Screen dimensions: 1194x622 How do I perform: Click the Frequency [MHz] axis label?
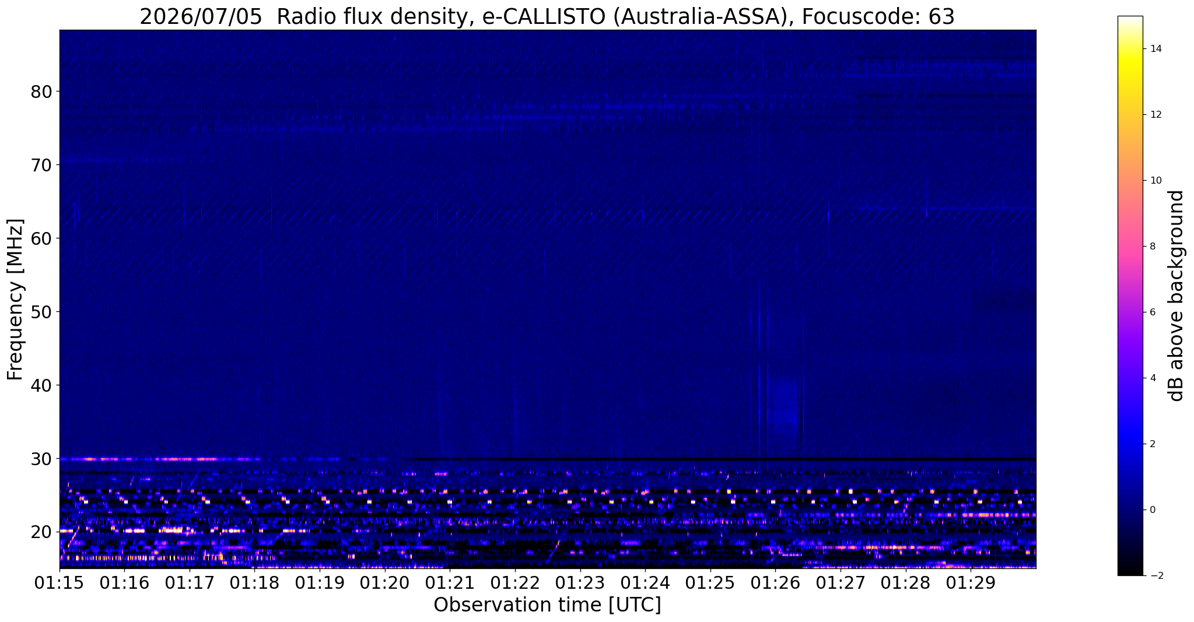pyautogui.click(x=15, y=299)
